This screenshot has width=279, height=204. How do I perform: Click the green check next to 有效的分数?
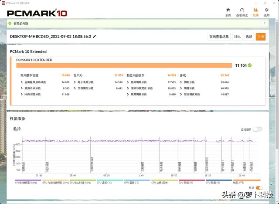tap(10, 23)
